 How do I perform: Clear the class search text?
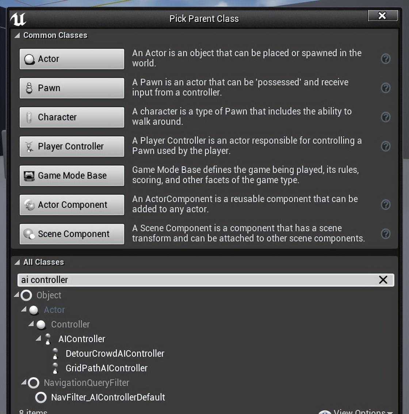(x=383, y=280)
